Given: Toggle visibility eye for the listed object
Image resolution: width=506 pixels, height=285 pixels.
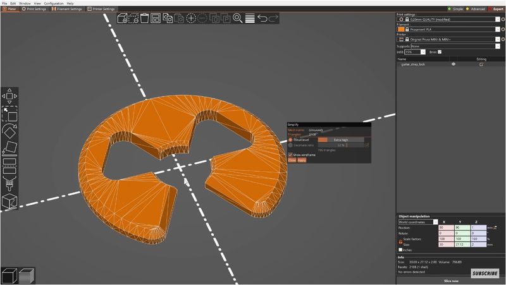Looking at the screenshot, I should tap(454, 64).
